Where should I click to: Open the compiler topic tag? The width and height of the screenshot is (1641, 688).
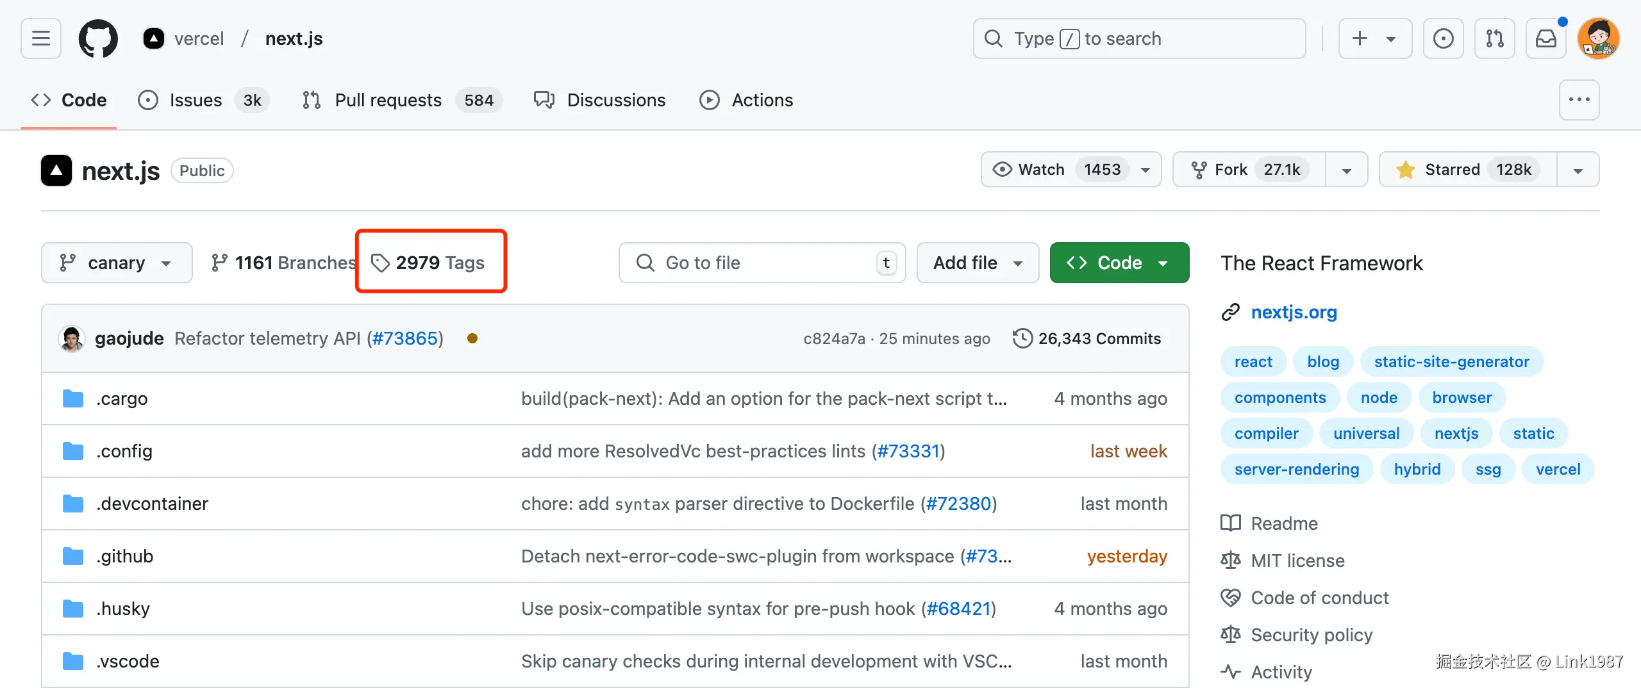(x=1266, y=433)
